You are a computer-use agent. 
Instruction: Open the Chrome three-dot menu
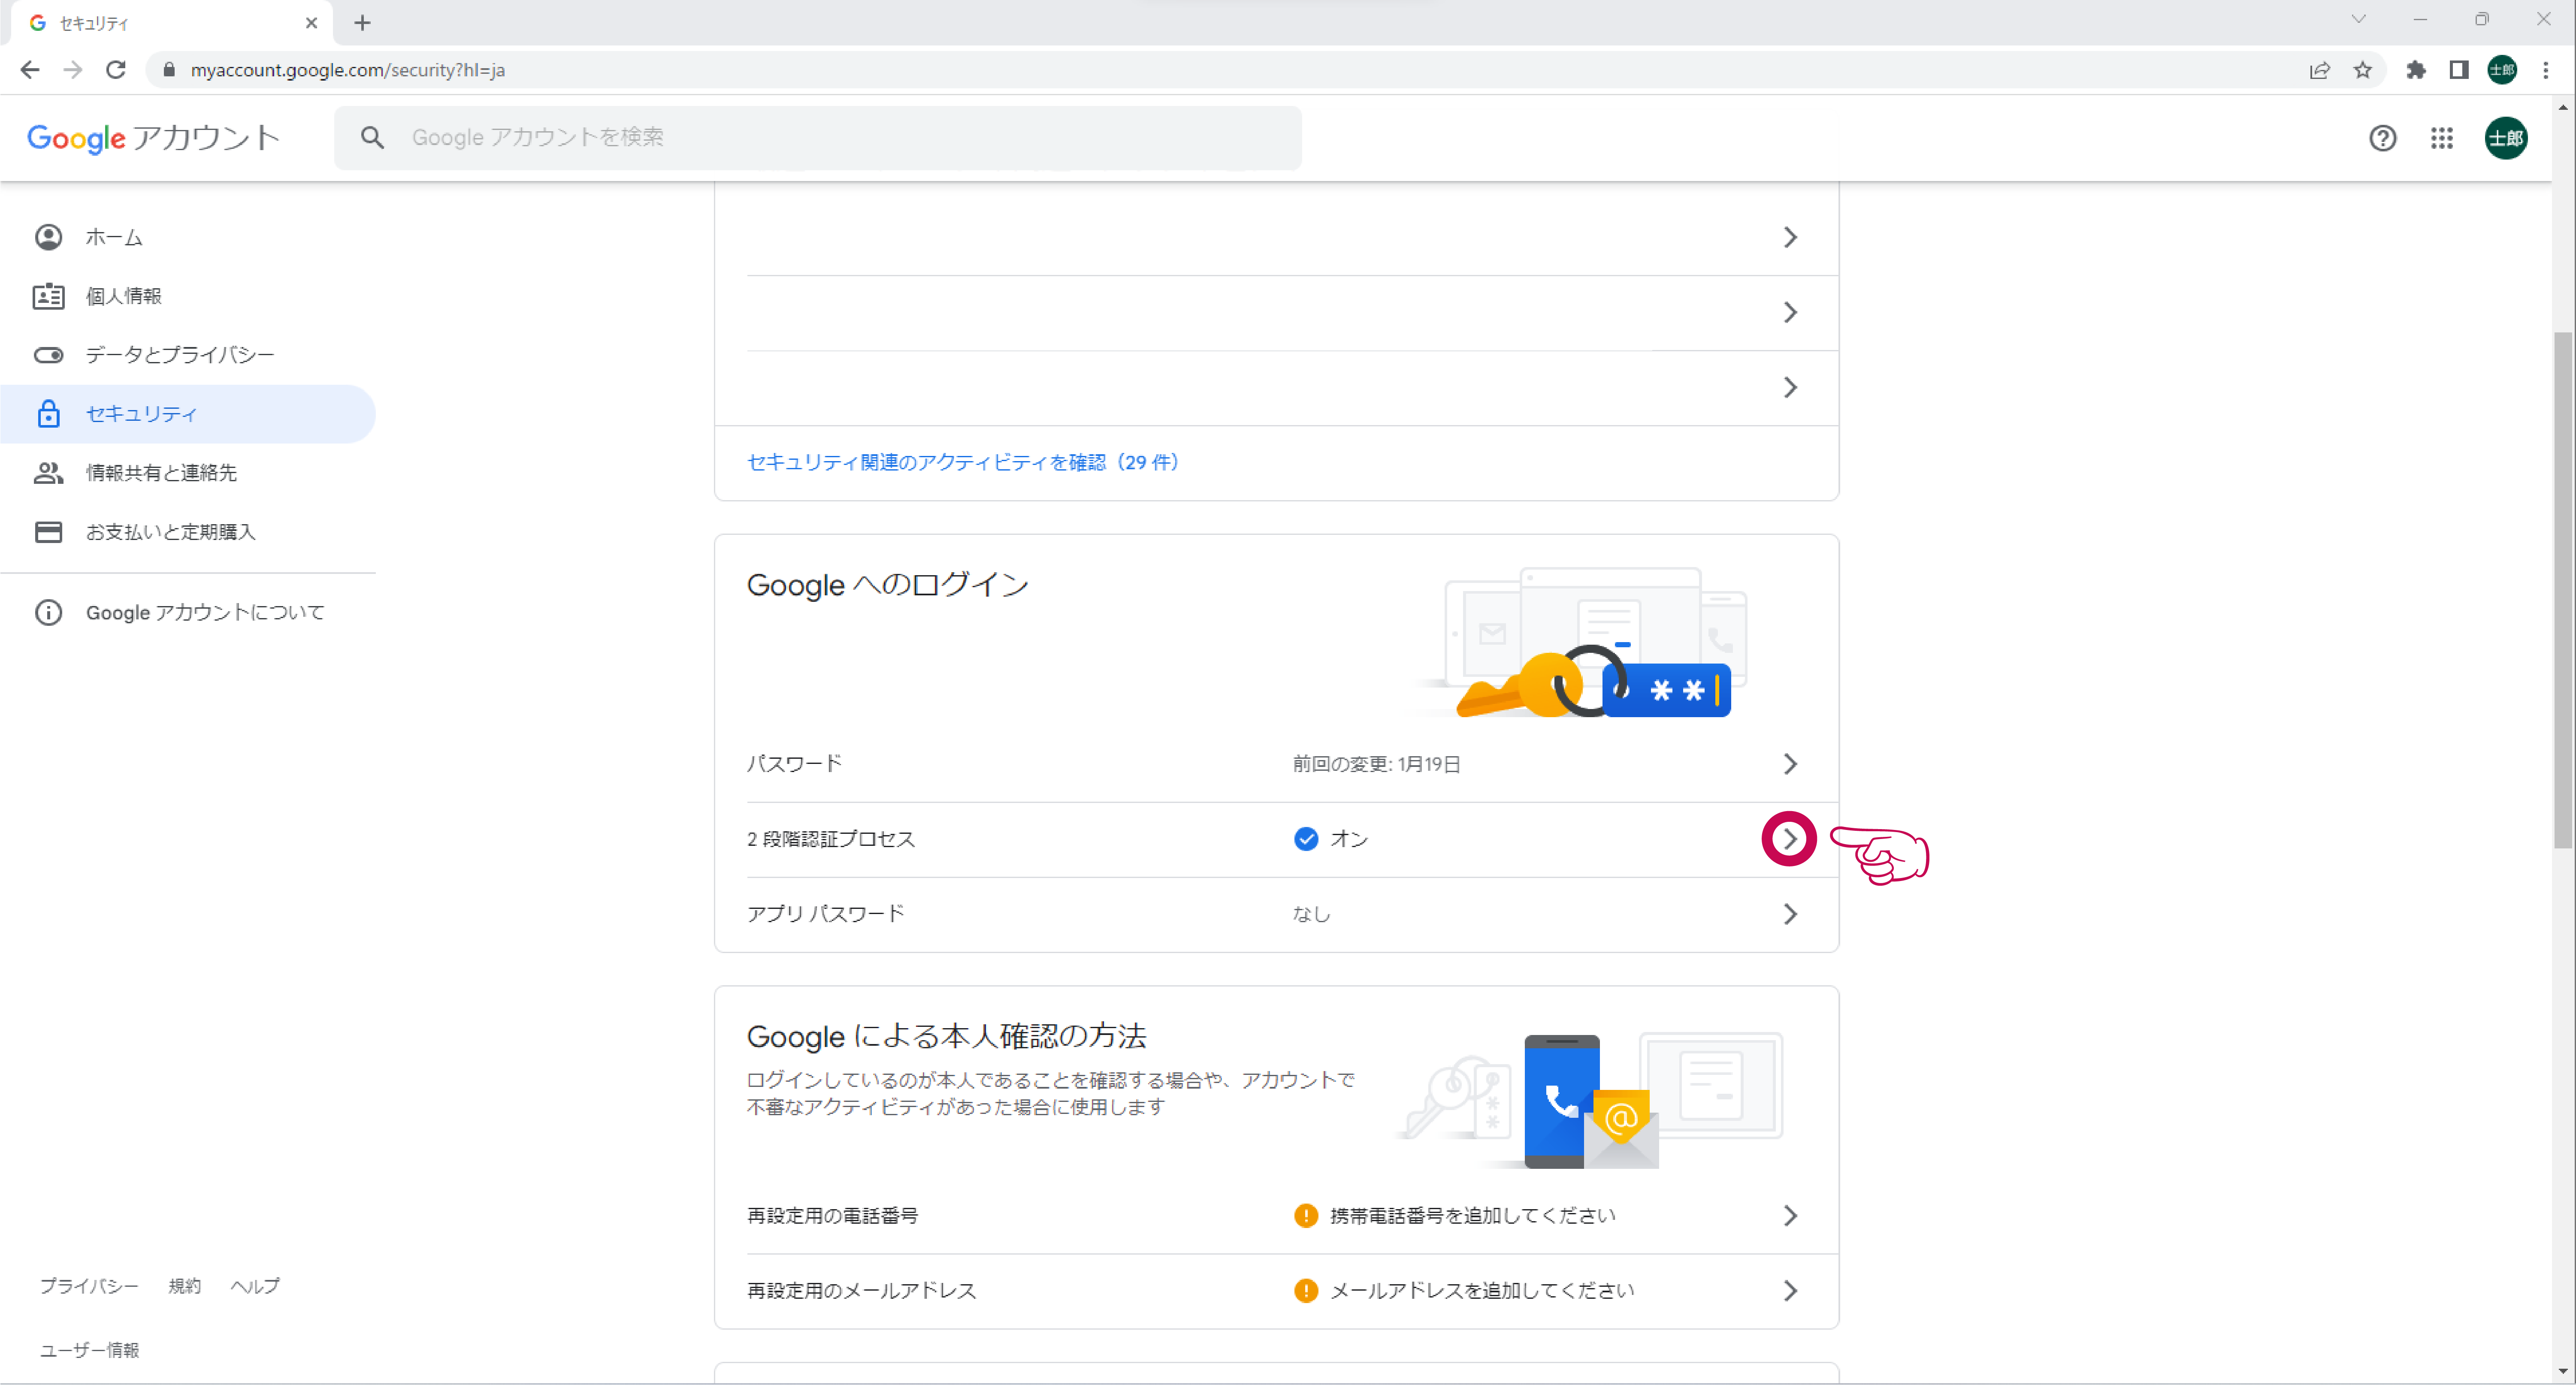[2546, 70]
